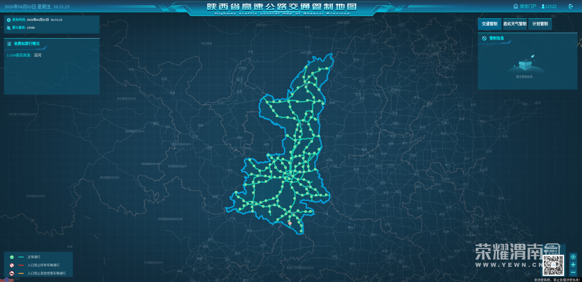The height and width of the screenshot is (282, 582).
Task: Click the map locate/reset target button
Action: 573,257
